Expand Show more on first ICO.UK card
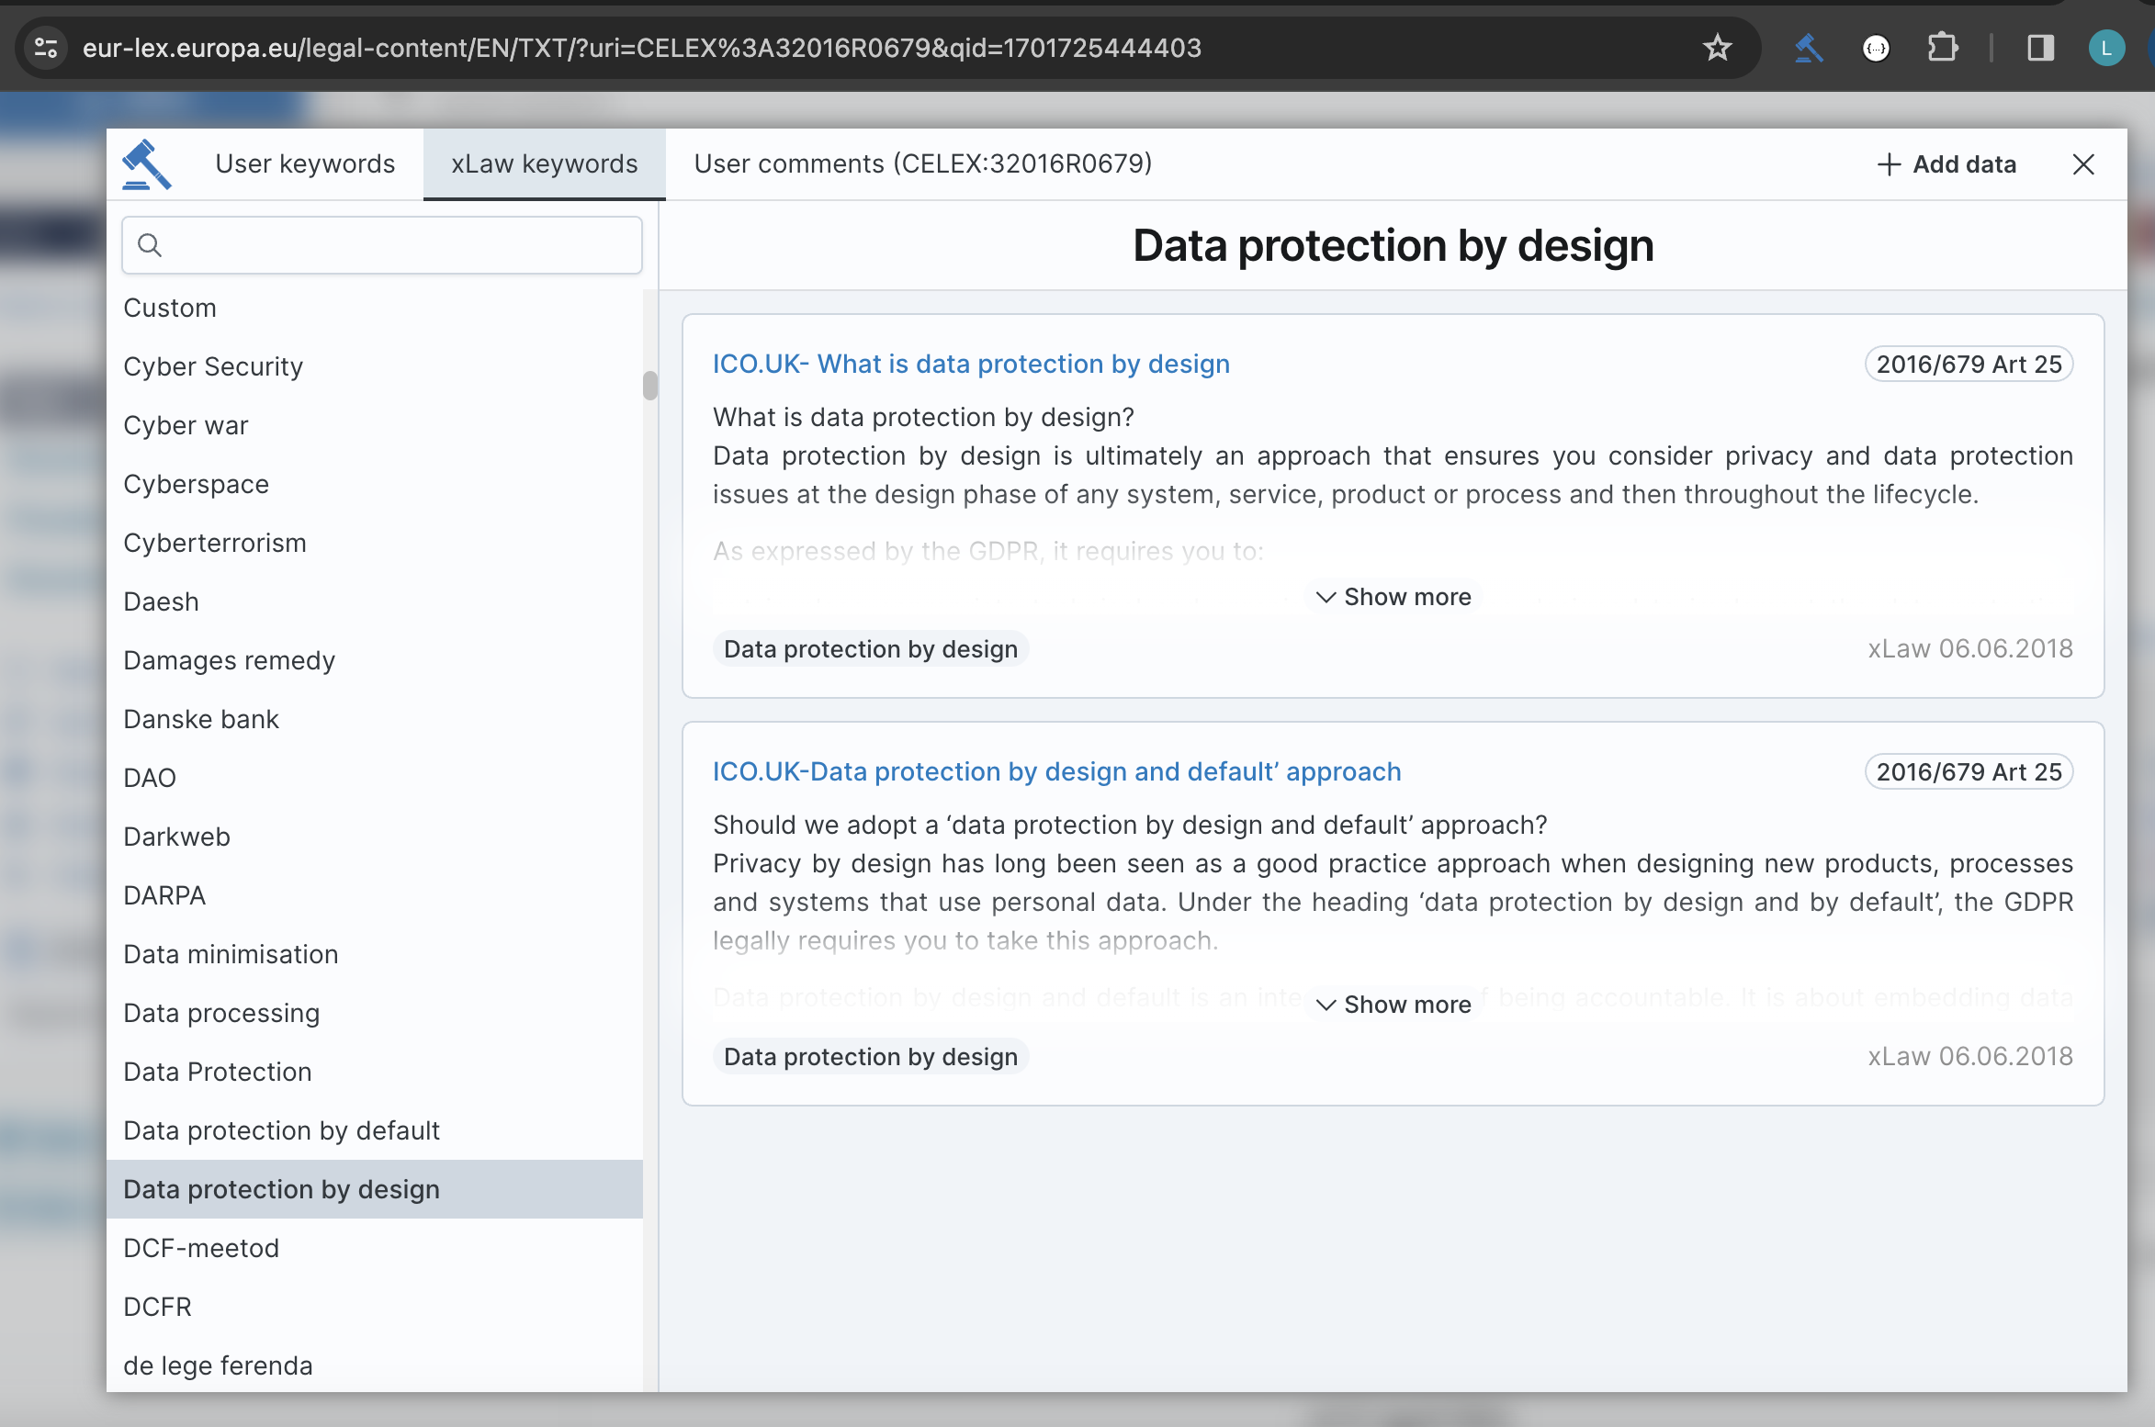 tap(1393, 597)
